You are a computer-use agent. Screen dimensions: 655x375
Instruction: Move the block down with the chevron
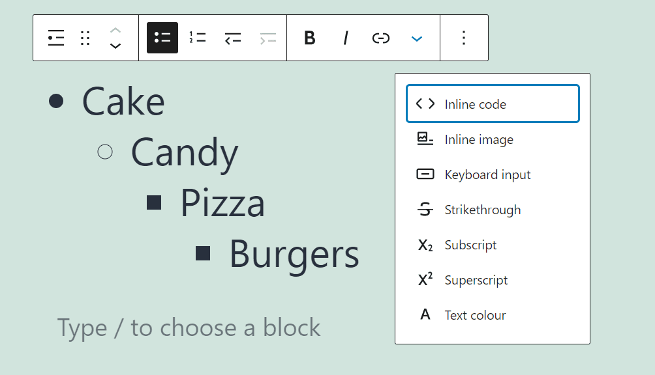tap(115, 46)
